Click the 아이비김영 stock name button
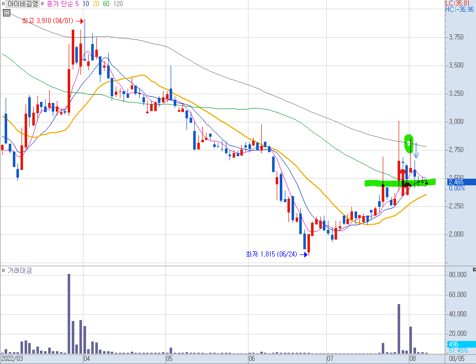Viewport: 476px width, 364px height. click(x=23, y=4)
